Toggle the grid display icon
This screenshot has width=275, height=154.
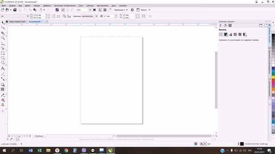[x=105, y=10]
